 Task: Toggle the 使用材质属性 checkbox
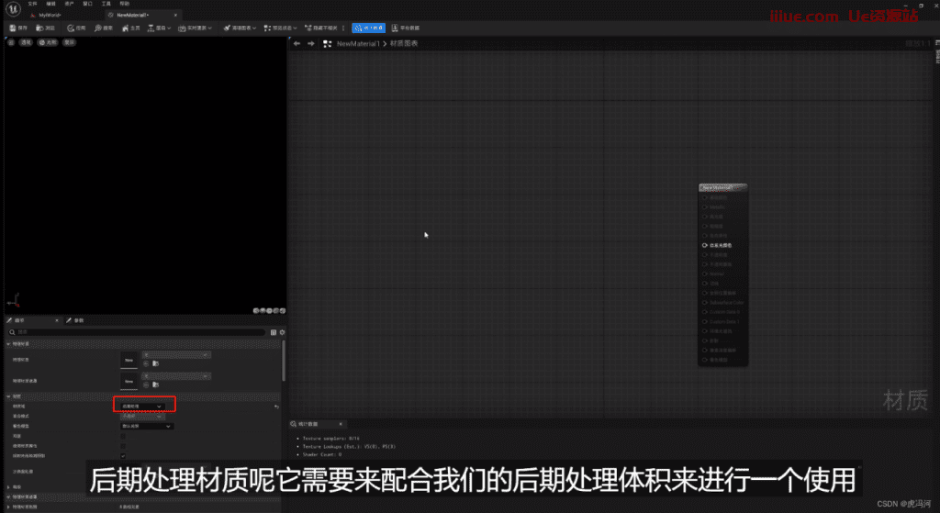click(x=123, y=446)
